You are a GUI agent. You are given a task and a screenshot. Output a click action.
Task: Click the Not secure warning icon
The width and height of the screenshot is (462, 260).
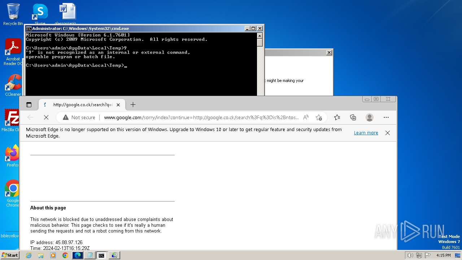pyautogui.click(x=66, y=117)
